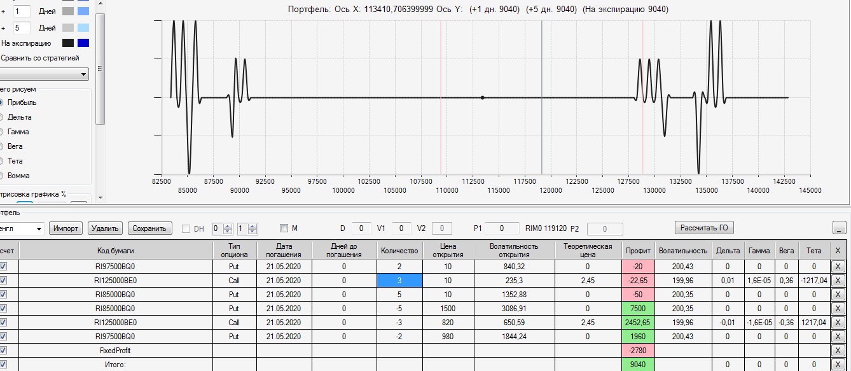Focus the P2 input field
The image size is (851, 371).
[606, 228]
